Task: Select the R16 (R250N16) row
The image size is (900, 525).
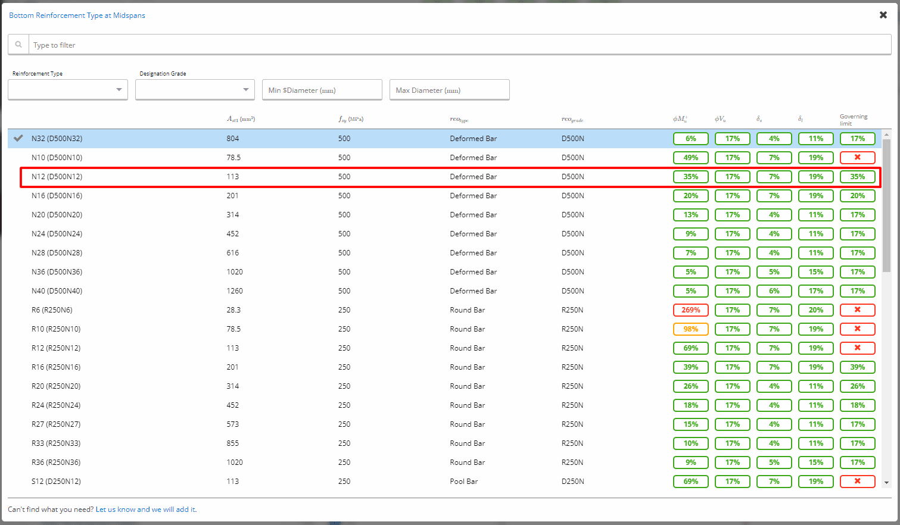Action: click(x=444, y=367)
